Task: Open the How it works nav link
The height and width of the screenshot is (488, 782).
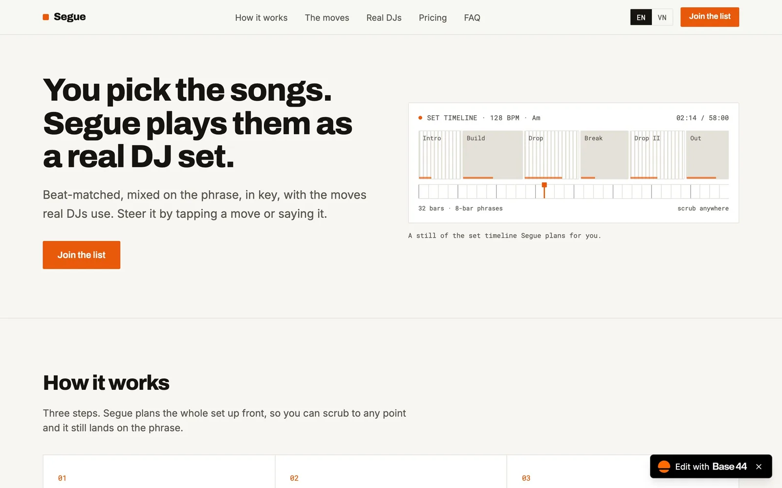Action: pyautogui.click(x=261, y=18)
